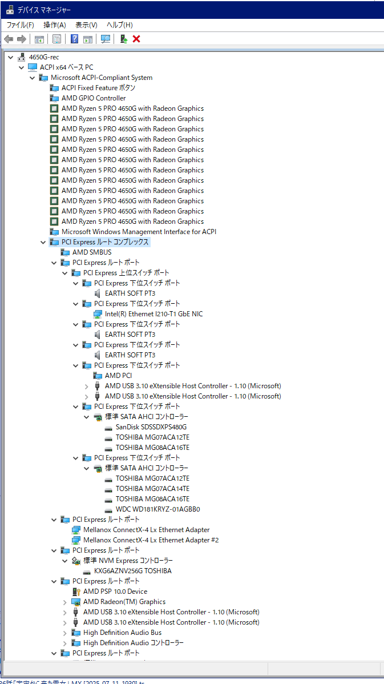Select the 4650G-rec computer name
384x684 pixels.
(43, 57)
